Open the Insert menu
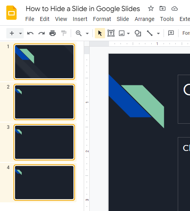 coord(80,19)
